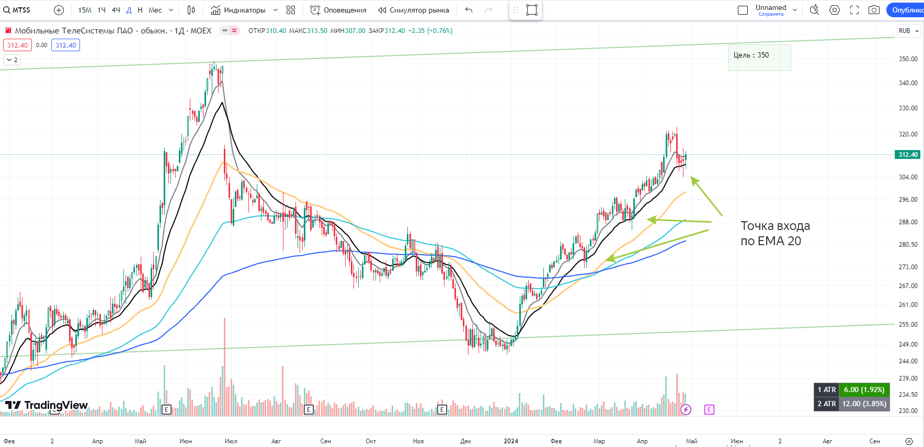This screenshot has height=447, width=924.
Task: Switch to the 1Ч hourly timeframe
Action: (101, 10)
